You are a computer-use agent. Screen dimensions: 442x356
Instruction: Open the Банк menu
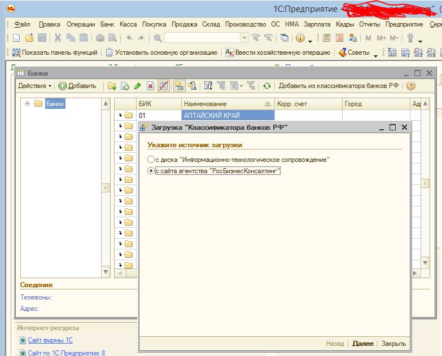(107, 24)
